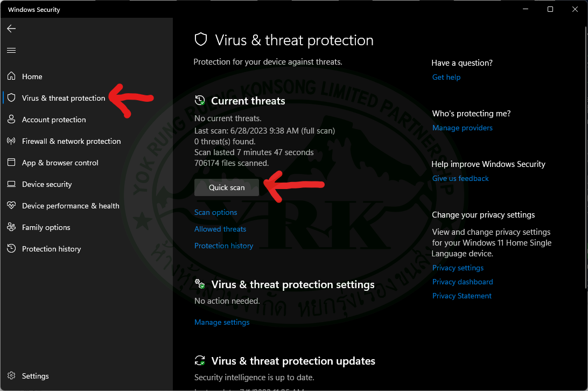
Task: Click the back arrow icon
Action: point(11,29)
